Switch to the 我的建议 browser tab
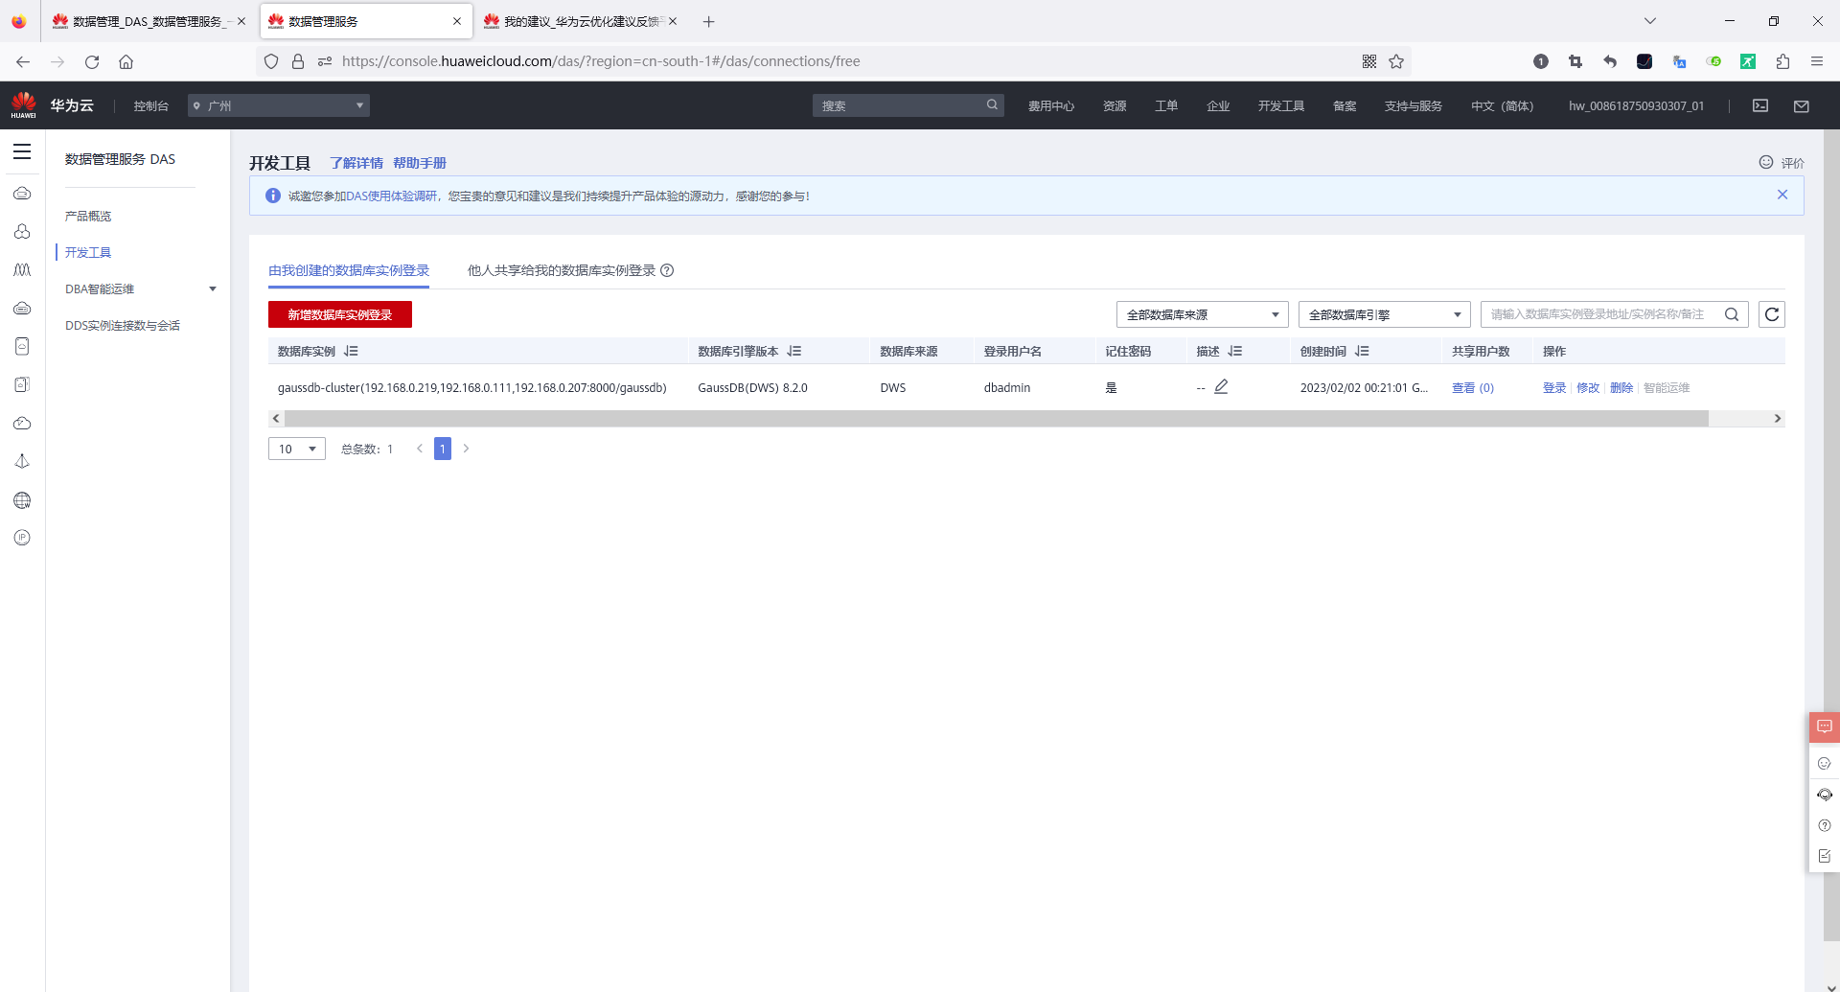Viewport: 1840px width, 992px height. (x=580, y=21)
